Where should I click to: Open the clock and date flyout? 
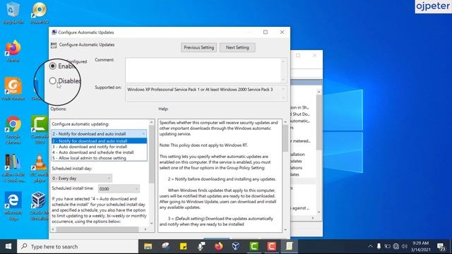[420, 246]
